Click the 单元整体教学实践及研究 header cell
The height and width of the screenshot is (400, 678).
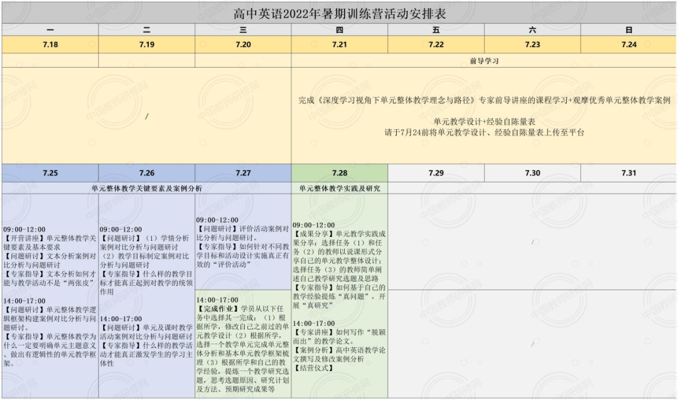(339, 187)
